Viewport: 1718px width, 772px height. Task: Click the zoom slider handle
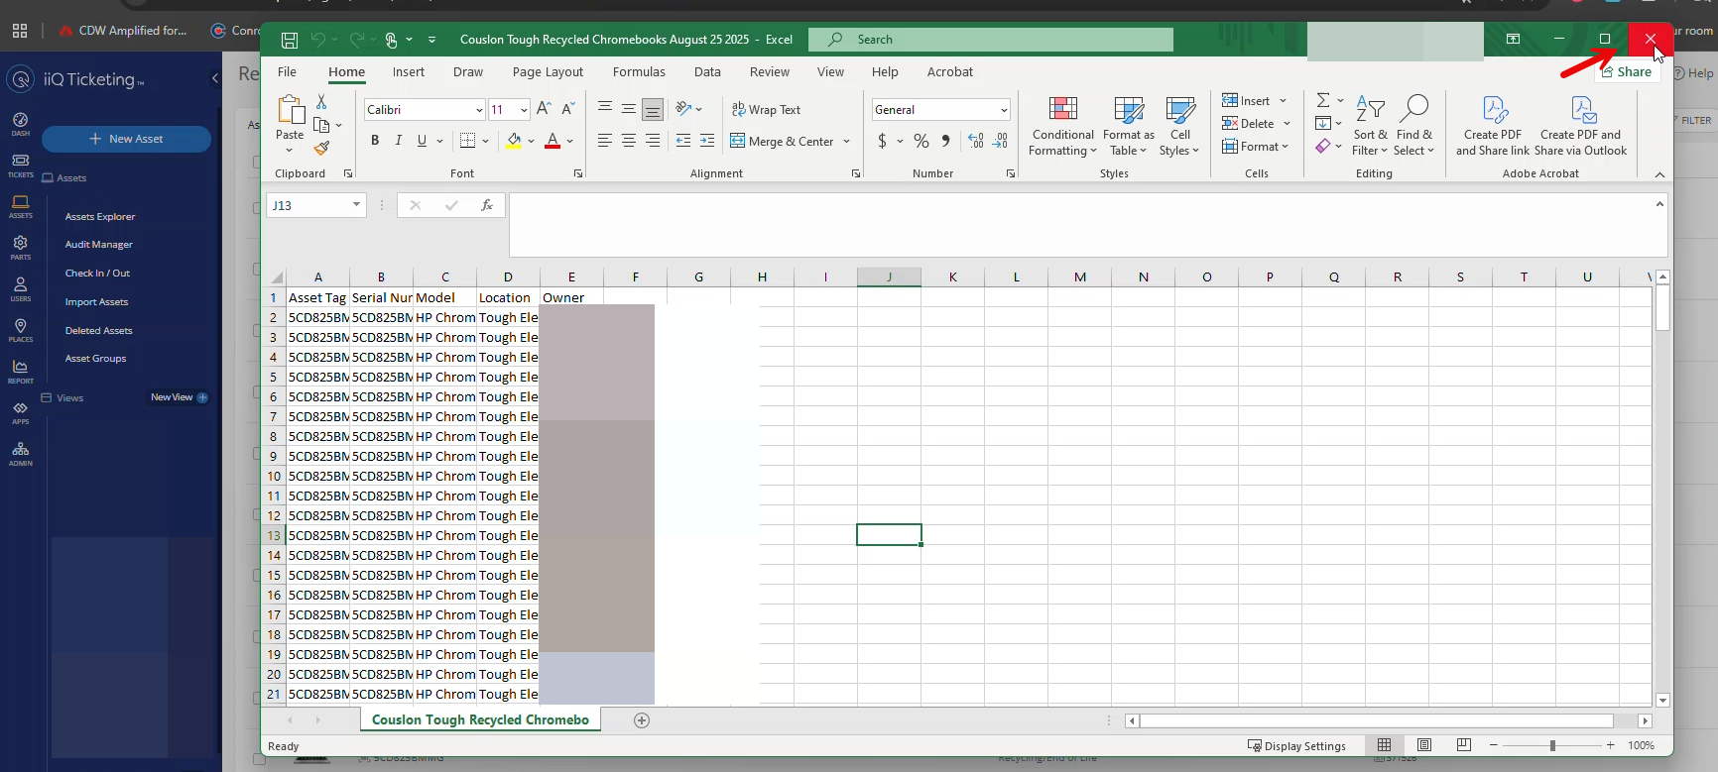point(1552,745)
